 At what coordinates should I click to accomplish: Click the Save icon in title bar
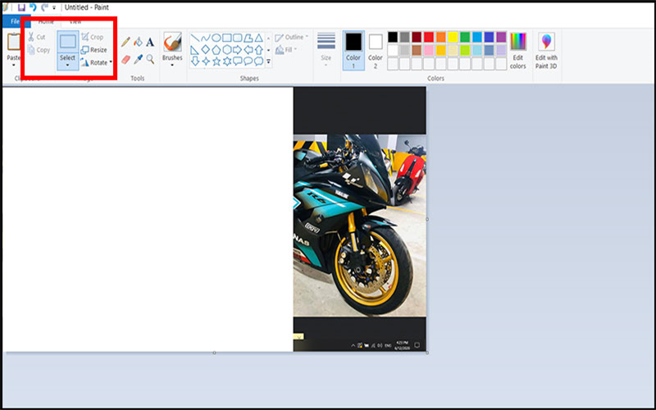pyautogui.click(x=21, y=7)
